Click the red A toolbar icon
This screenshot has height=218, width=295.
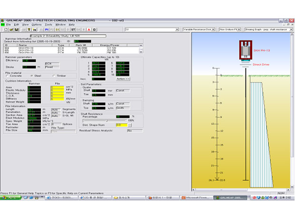(89, 30)
